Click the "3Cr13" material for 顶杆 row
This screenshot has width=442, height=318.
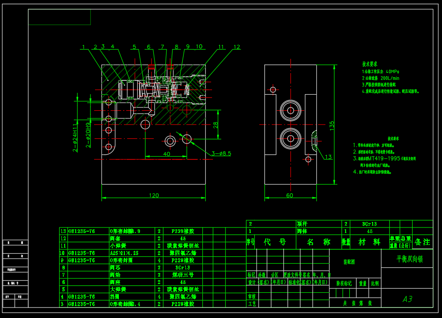[x=369, y=224]
